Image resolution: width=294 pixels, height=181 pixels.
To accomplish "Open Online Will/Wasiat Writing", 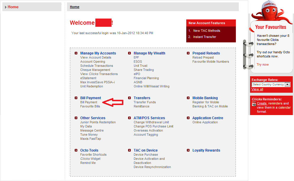I will [x=151, y=86].
